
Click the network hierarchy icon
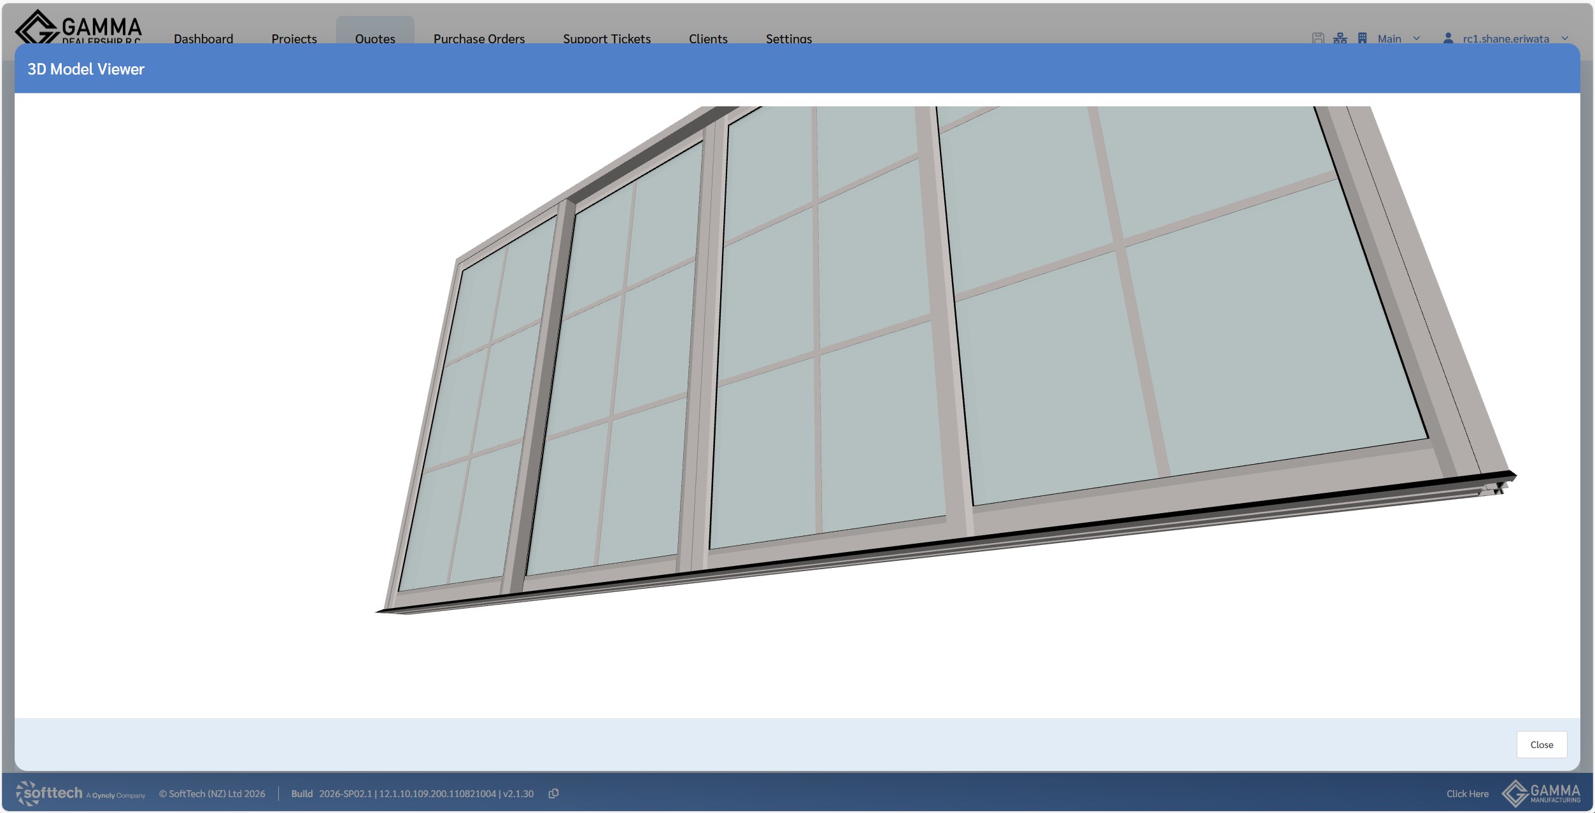pyautogui.click(x=1340, y=38)
